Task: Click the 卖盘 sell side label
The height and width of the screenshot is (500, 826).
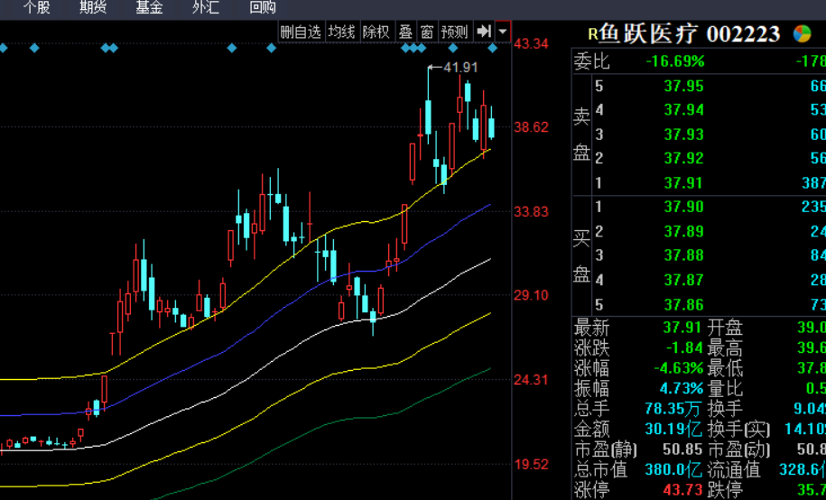Action: click(581, 134)
